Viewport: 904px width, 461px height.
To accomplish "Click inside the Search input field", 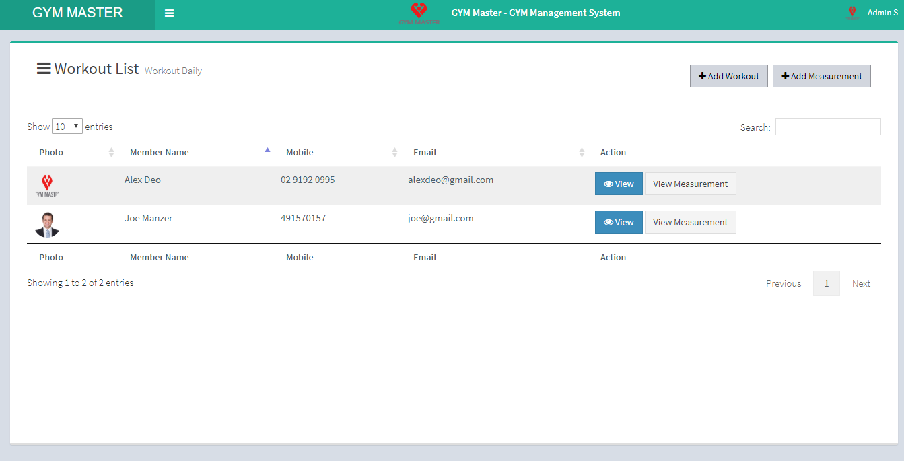I will [827, 127].
